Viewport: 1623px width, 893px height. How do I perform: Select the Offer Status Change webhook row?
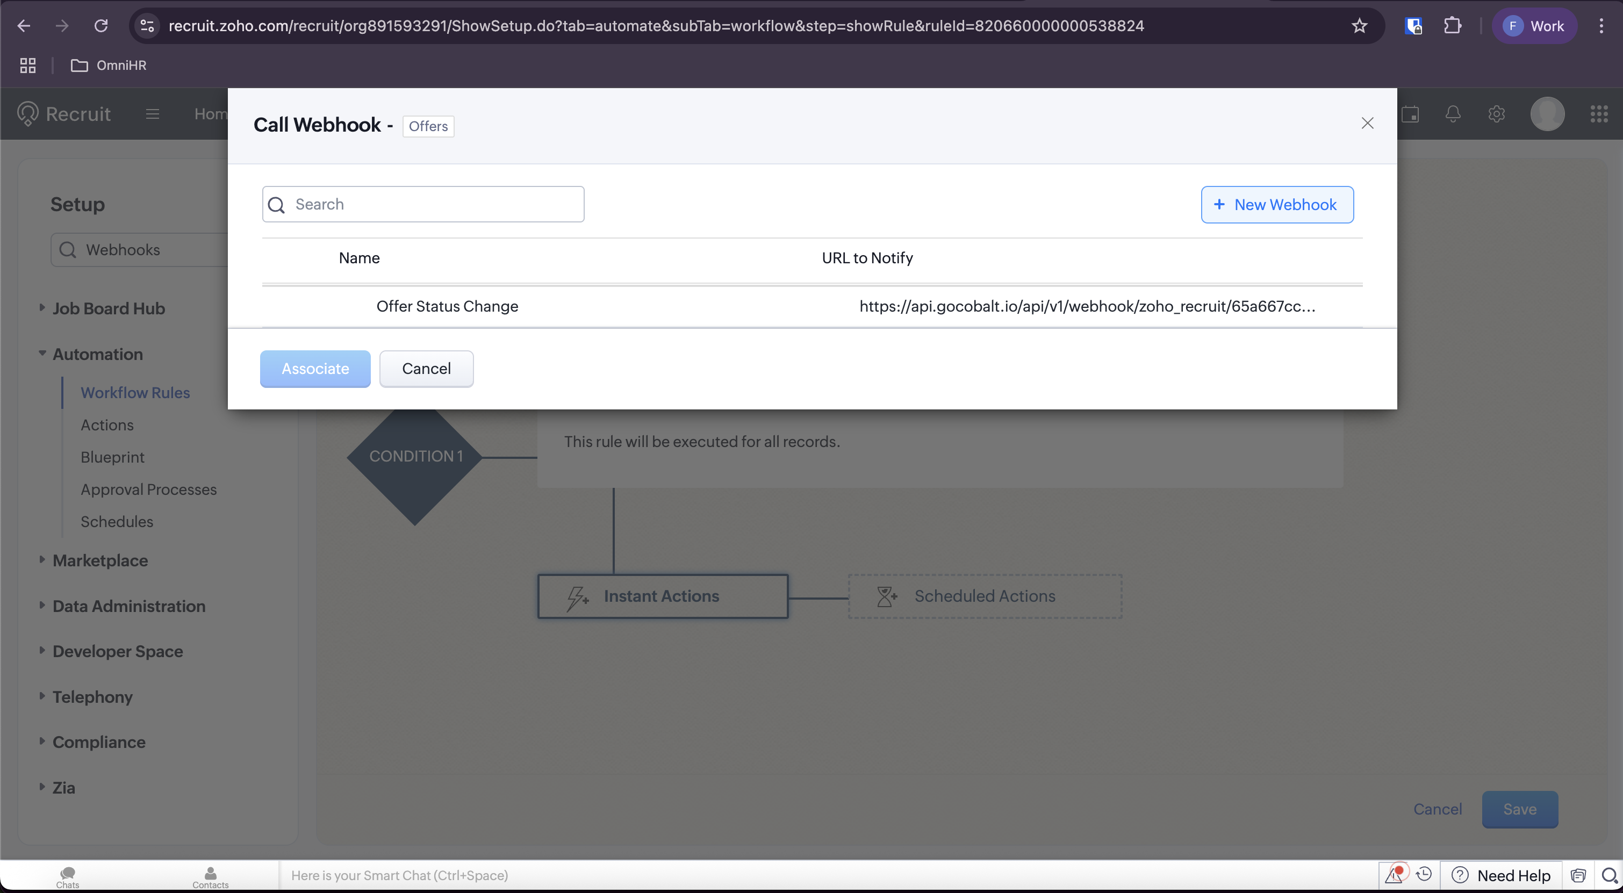[x=447, y=306]
